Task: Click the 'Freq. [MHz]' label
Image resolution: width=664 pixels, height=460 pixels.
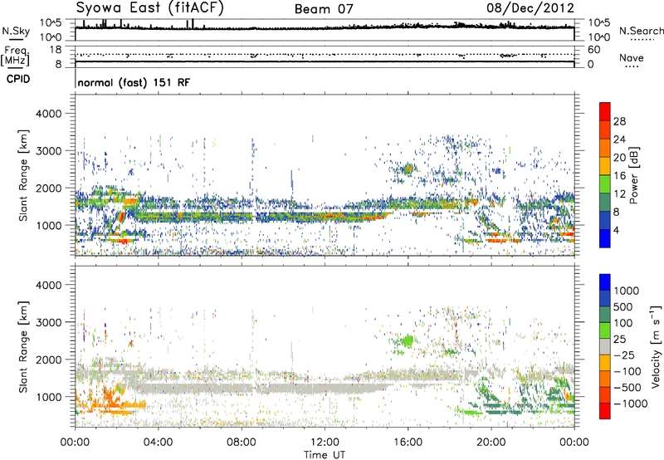Action: 15,56
